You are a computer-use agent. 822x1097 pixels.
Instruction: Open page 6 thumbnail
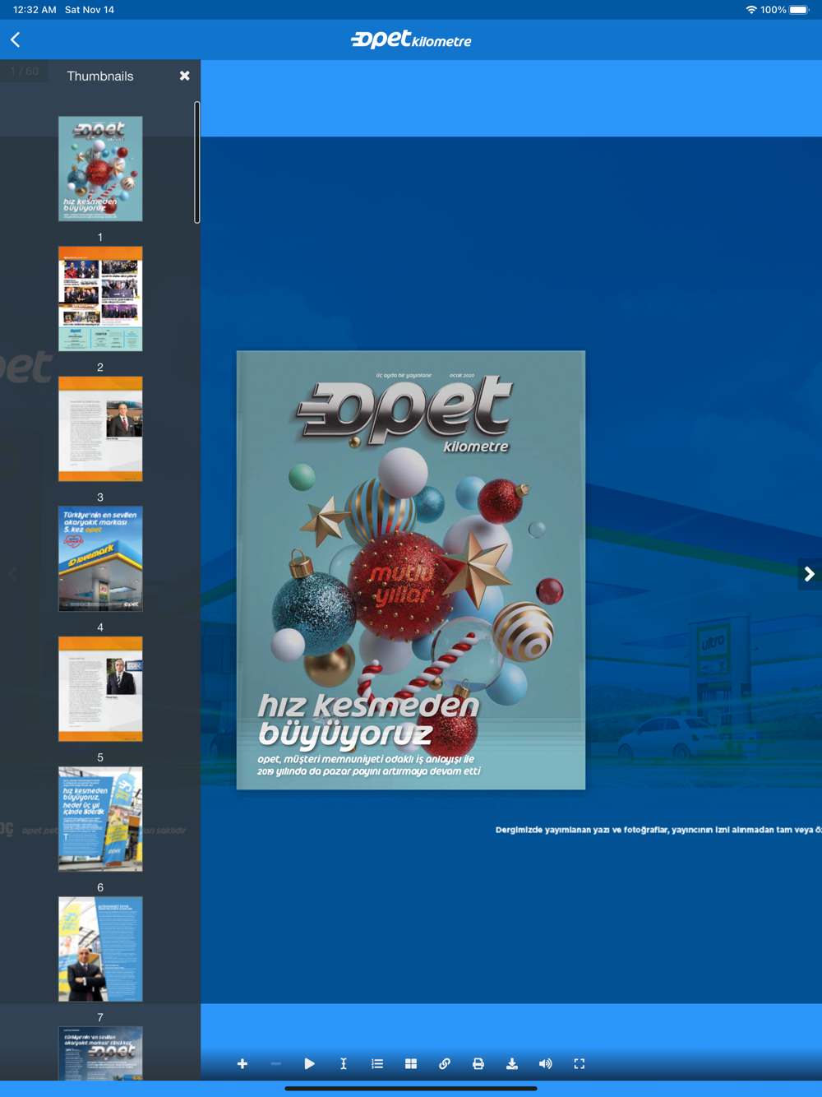[x=100, y=818]
